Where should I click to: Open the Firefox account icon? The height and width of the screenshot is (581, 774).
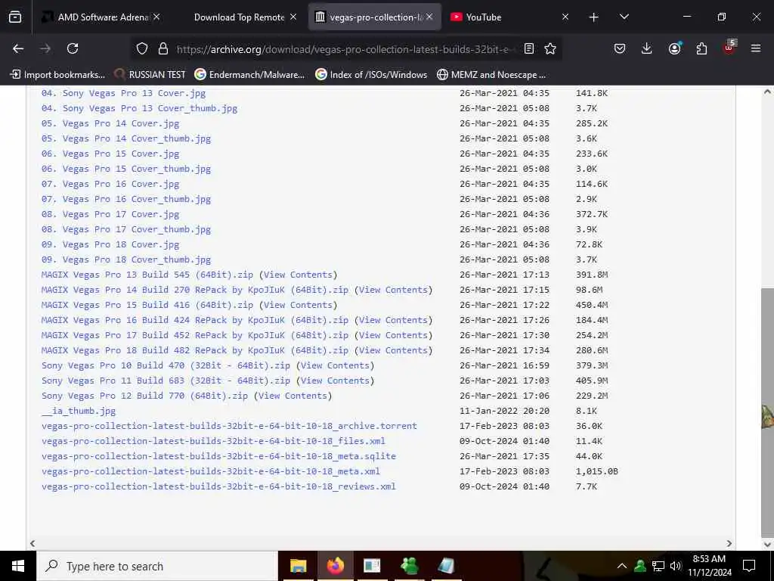(674, 48)
